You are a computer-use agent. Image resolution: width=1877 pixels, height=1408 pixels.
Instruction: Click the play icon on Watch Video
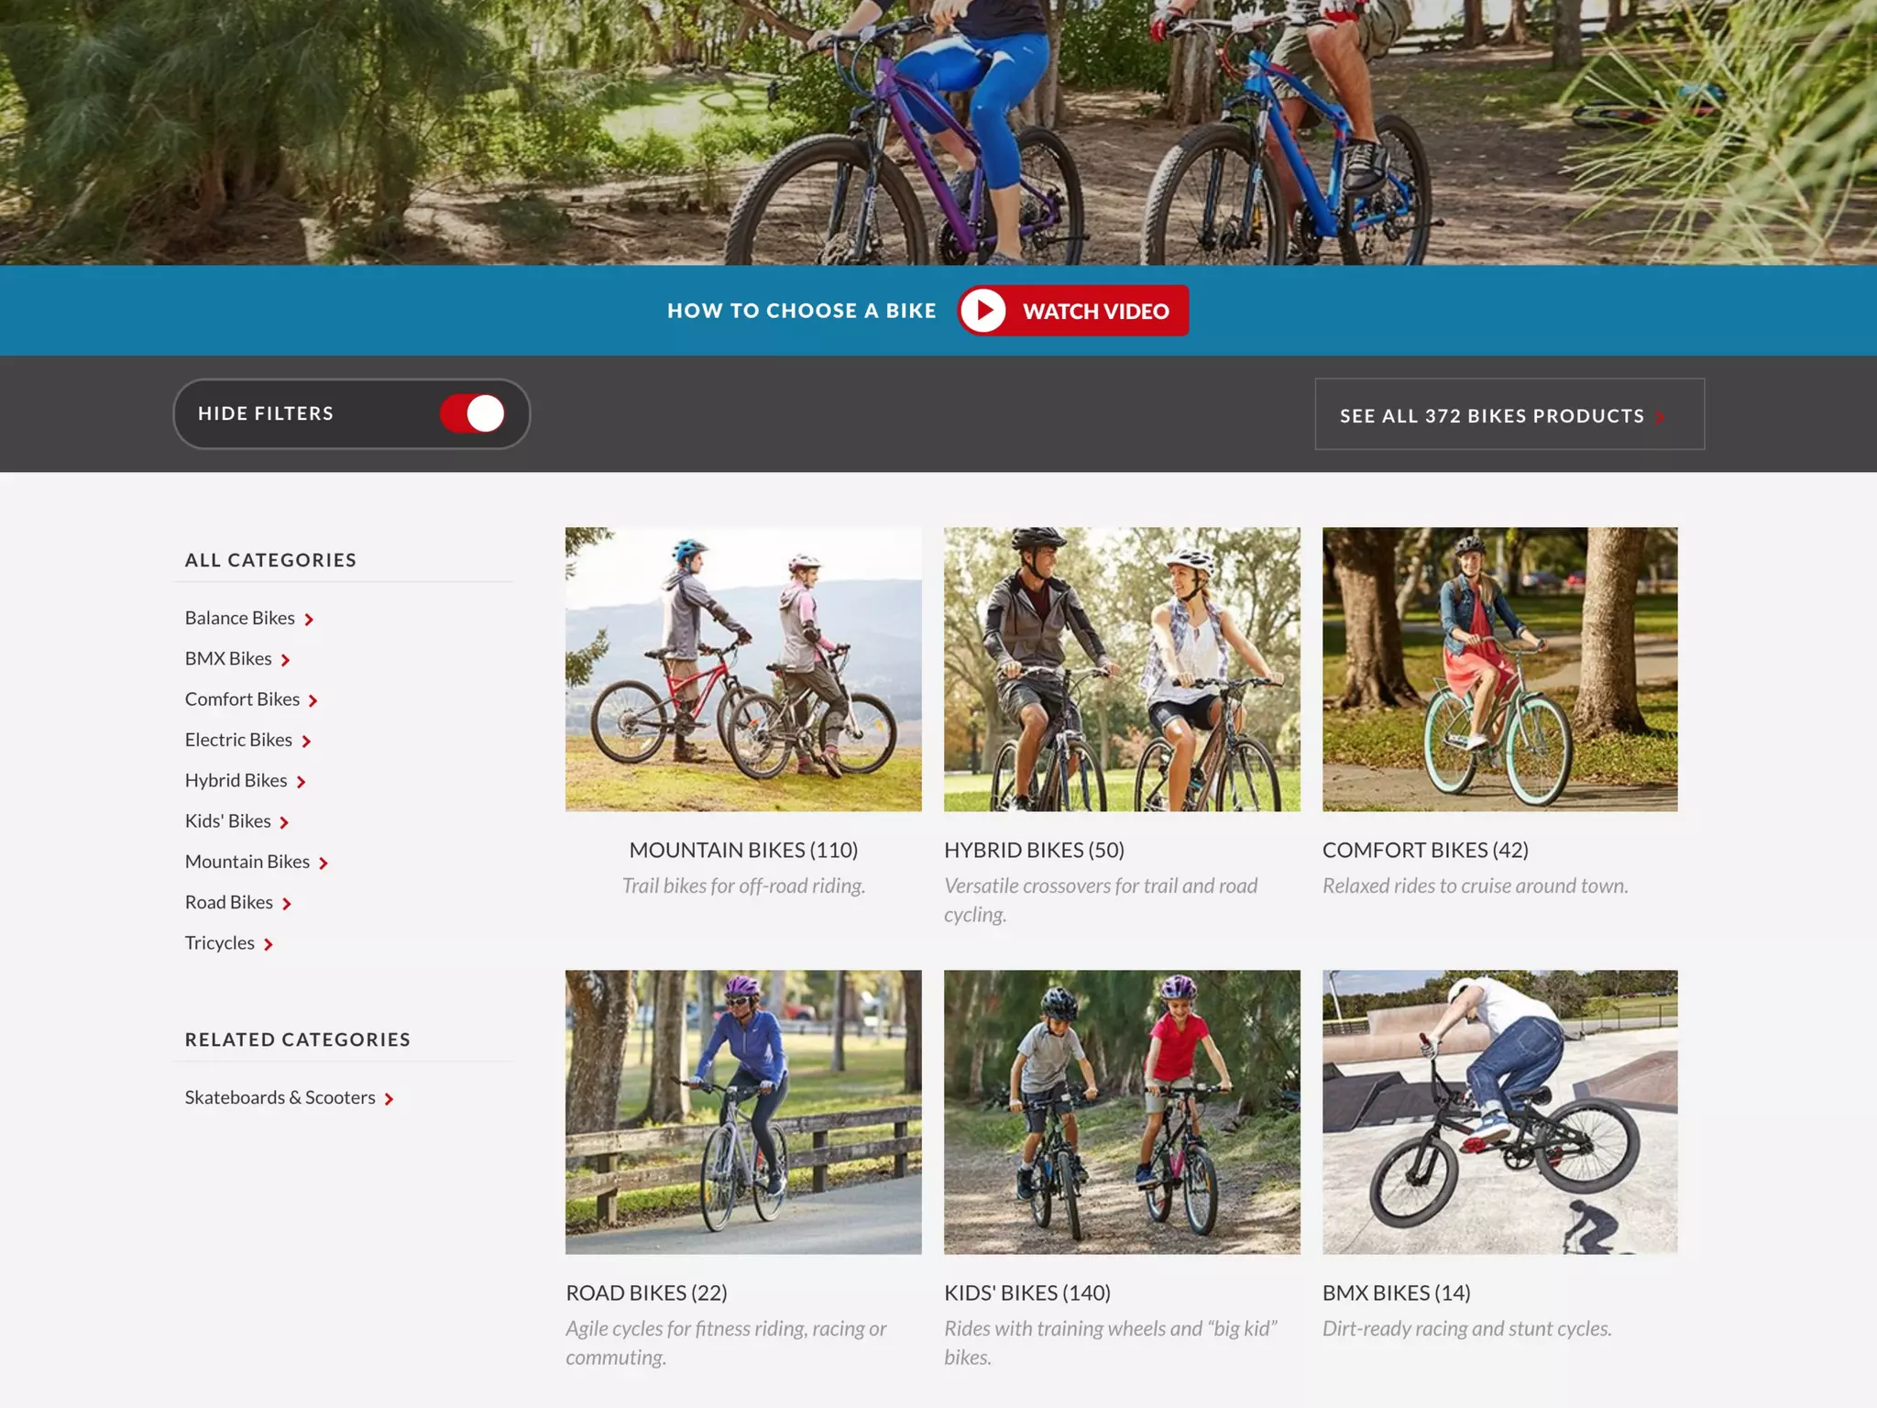tap(983, 311)
